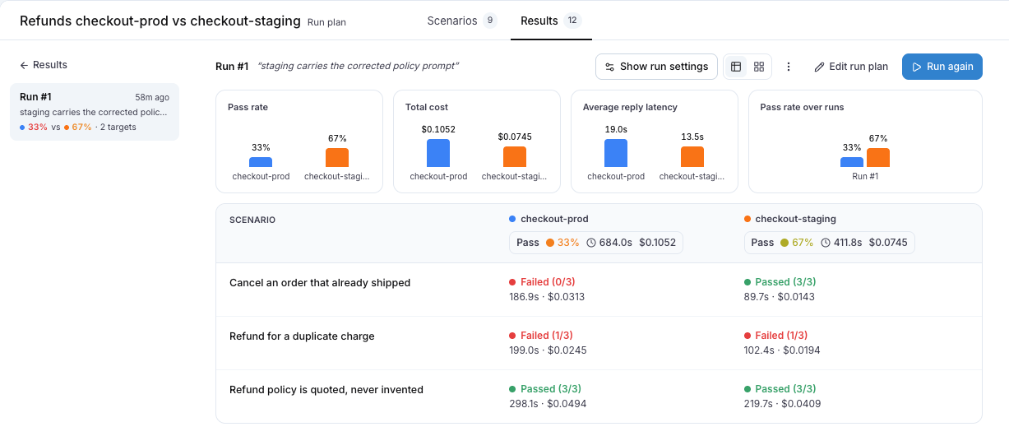Click the run note about staging policy prompt

pyautogui.click(x=359, y=67)
